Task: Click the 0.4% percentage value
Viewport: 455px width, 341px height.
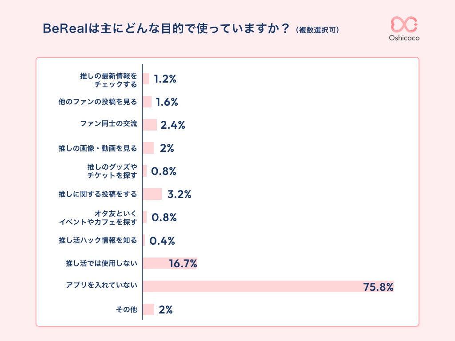Action: click(x=162, y=241)
